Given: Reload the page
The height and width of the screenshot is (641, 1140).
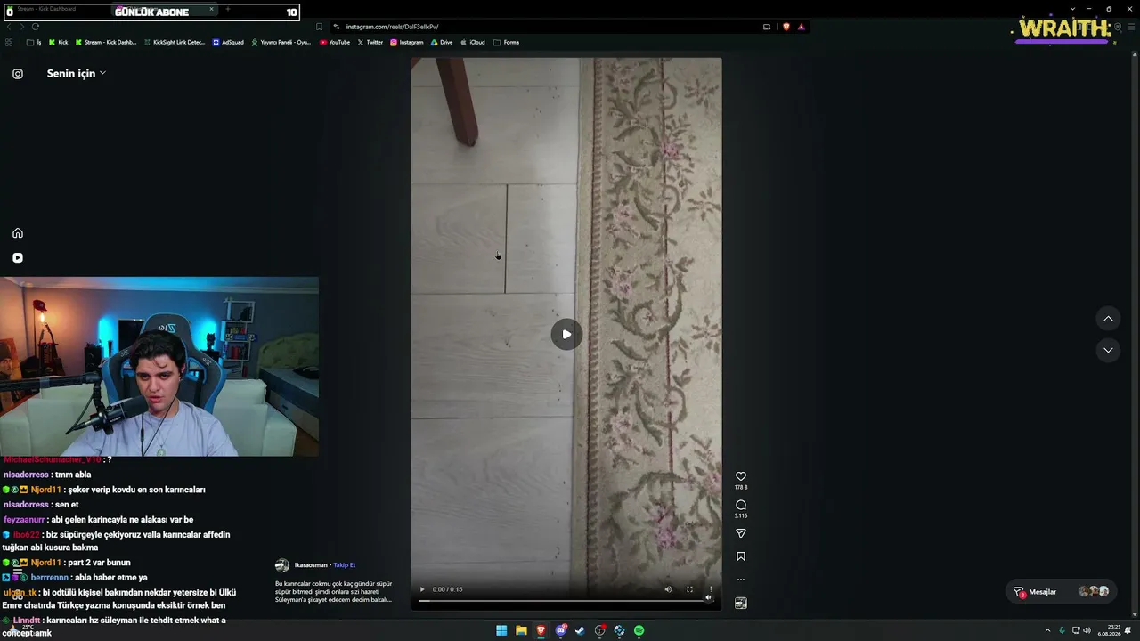Looking at the screenshot, I should click(x=36, y=27).
